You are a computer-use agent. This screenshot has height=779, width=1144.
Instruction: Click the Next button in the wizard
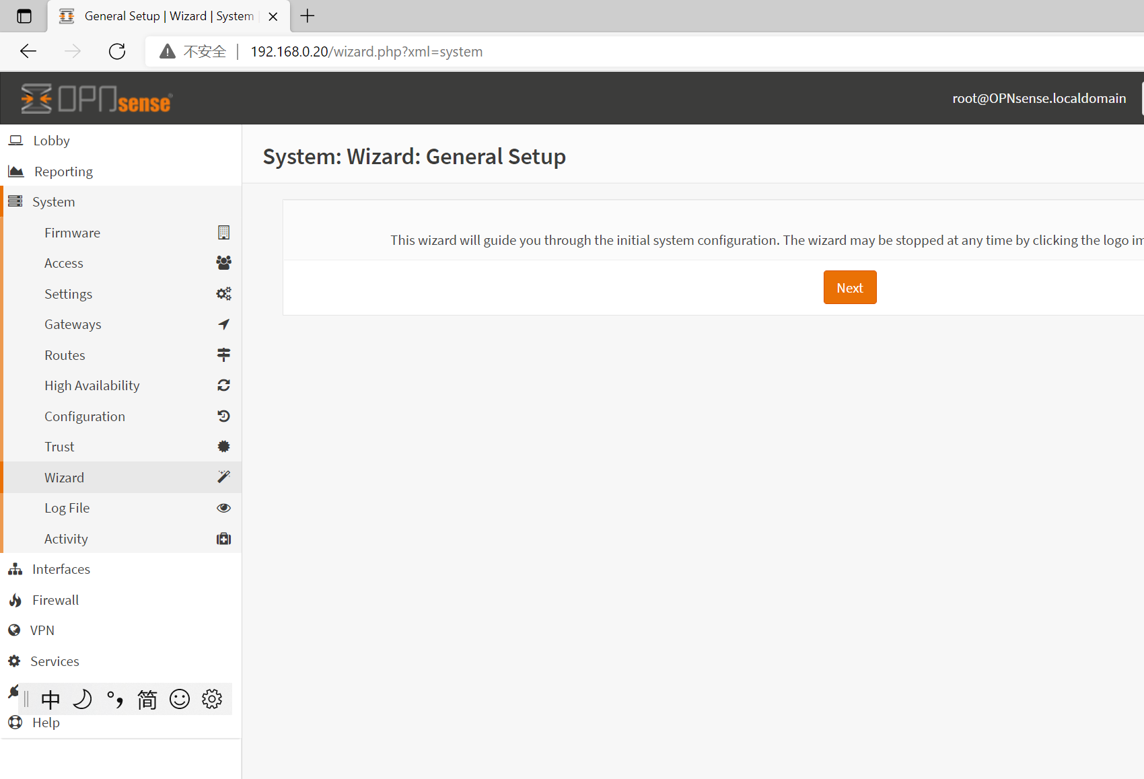(x=849, y=287)
